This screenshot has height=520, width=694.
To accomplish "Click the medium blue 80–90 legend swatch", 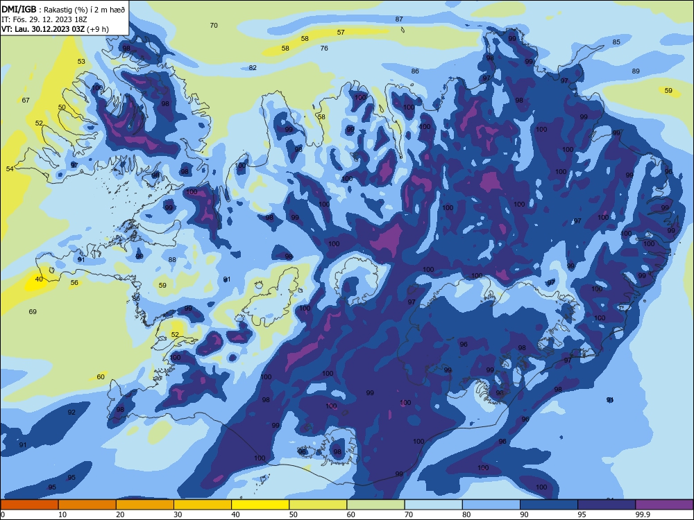I will click(491, 505).
